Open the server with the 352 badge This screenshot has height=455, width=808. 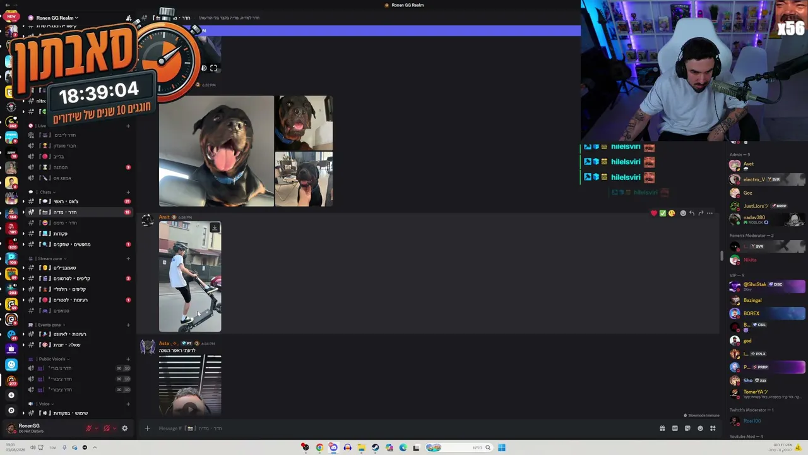coord(11,121)
